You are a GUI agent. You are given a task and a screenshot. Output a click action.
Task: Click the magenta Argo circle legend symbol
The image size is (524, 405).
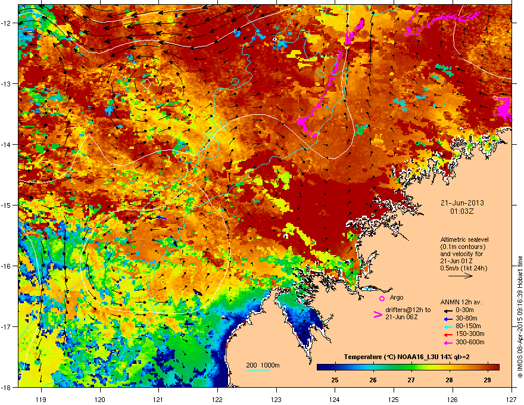382,298
